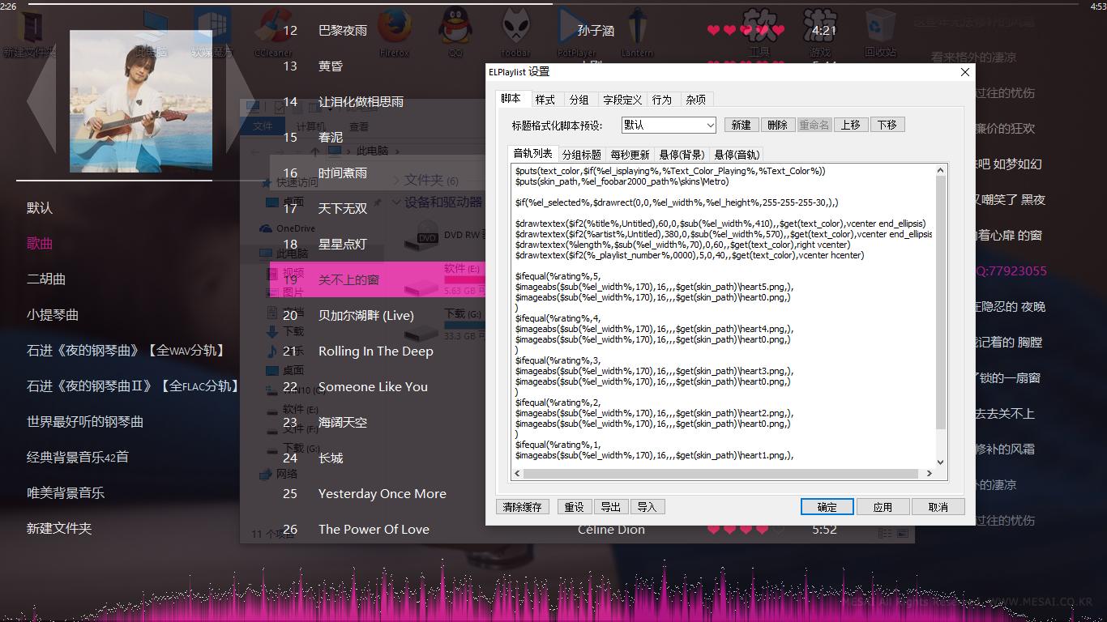Apply changes with the 应用 button

point(883,506)
